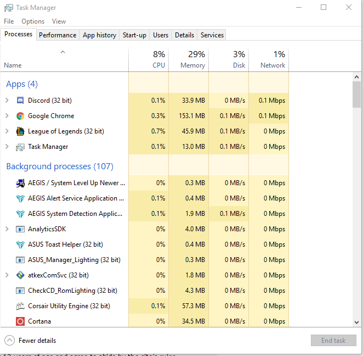The image size is (363, 356).
Task: Click the Background processes (107) heading
Action: tap(60, 166)
